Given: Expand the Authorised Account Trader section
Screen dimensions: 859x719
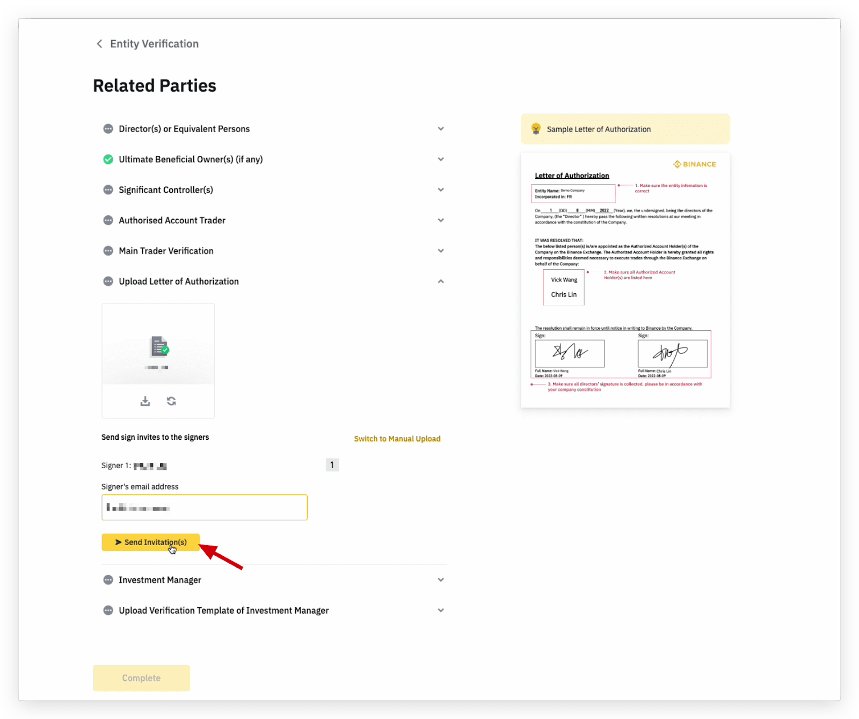Looking at the screenshot, I should click(440, 220).
